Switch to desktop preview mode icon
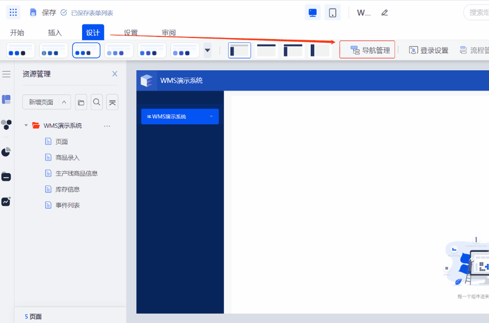The width and height of the screenshot is (489, 323). point(312,12)
